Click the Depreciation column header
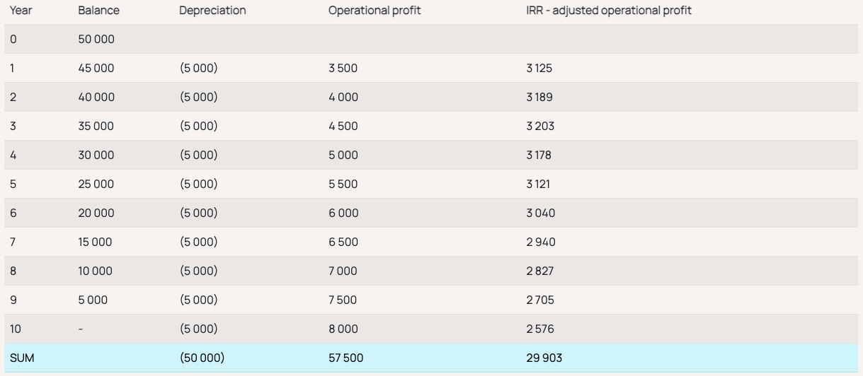This screenshot has height=376, width=863. (x=212, y=11)
